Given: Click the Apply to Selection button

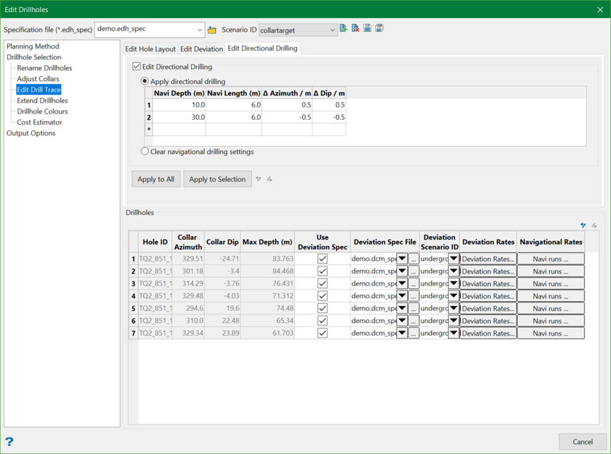Looking at the screenshot, I should (217, 179).
